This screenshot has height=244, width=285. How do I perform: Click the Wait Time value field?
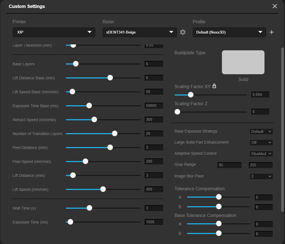tap(154, 208)
